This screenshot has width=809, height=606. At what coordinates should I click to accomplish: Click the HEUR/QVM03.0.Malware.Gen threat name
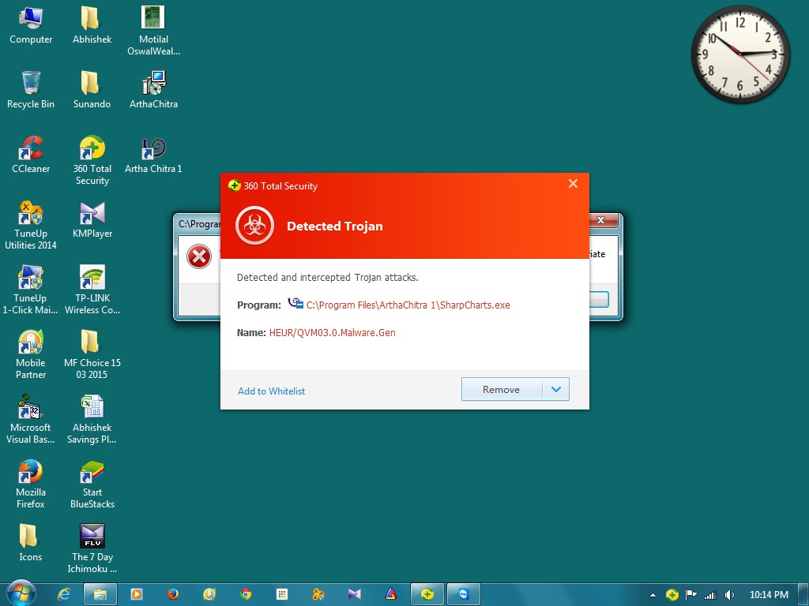coord(333,333)
